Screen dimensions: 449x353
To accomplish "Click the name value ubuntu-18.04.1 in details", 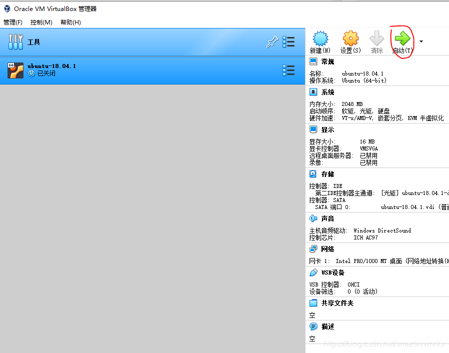I will point(362,73).
